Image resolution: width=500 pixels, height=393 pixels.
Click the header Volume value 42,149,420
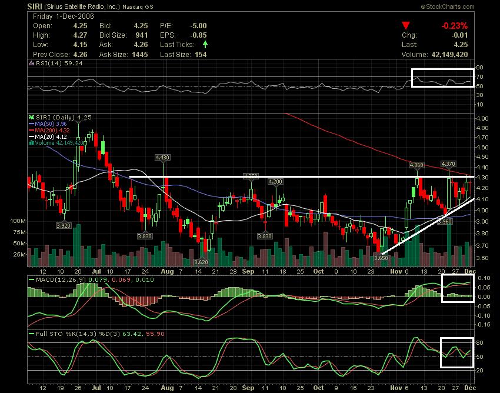pyautogui.click(x=449, y=55)
